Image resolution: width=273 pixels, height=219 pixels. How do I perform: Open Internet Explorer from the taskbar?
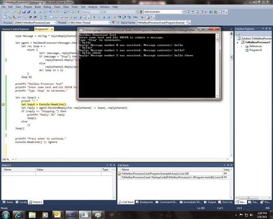(x=19, y=215)
